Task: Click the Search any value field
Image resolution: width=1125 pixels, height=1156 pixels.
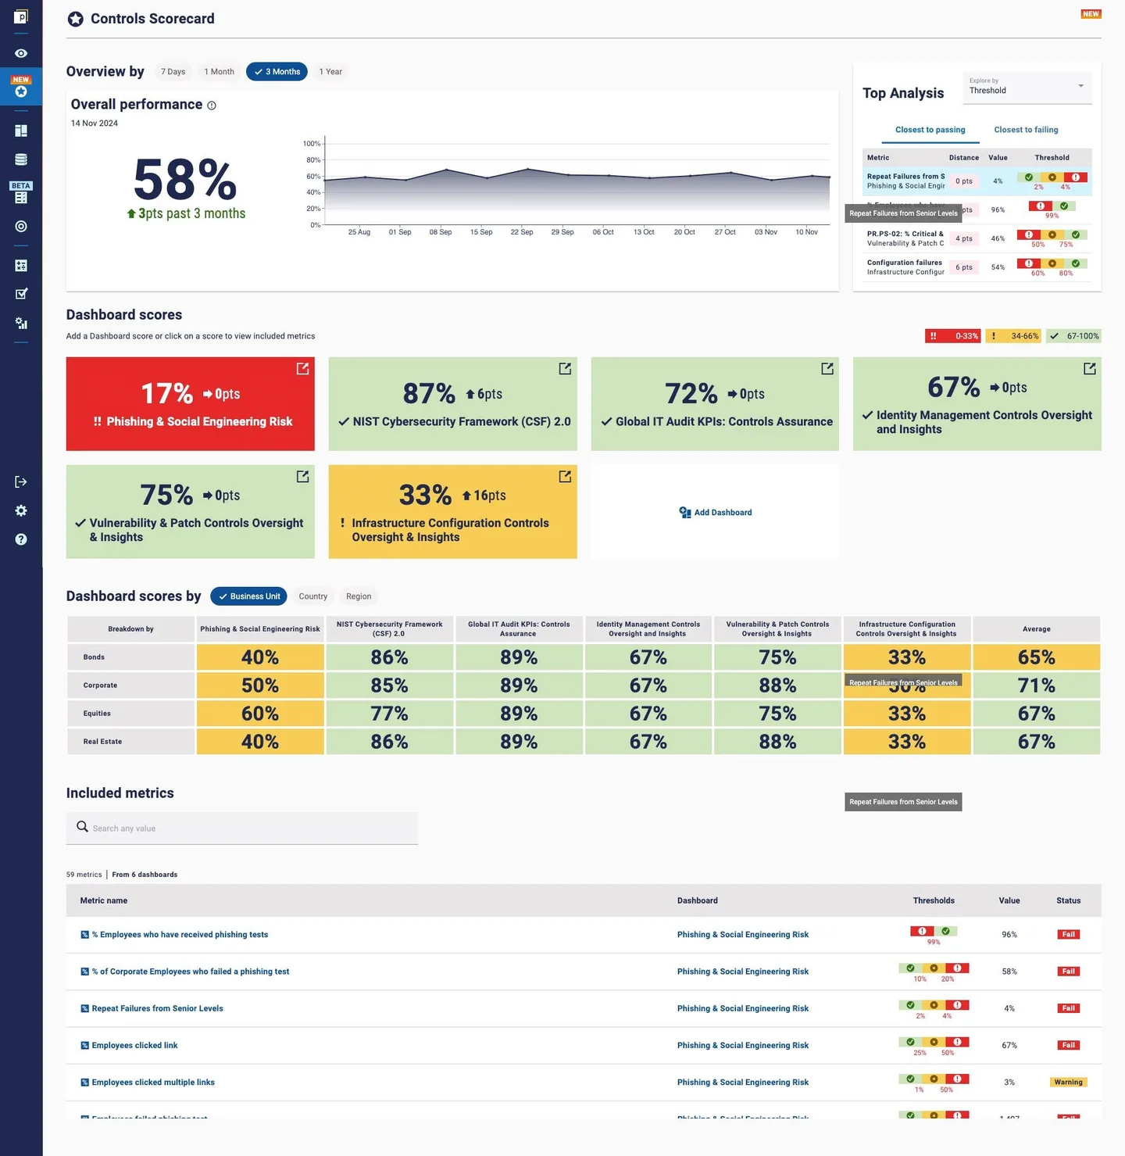Action: (x=242, y=829)
